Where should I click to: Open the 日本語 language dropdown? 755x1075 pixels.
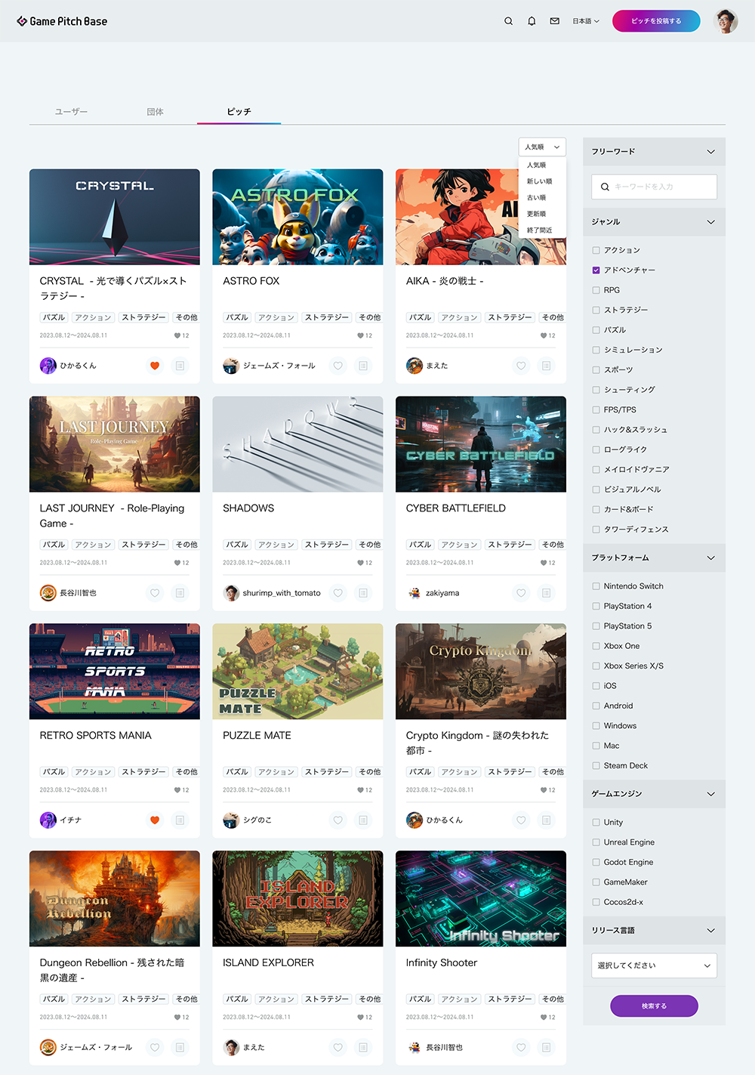click(x=585, y=21)
